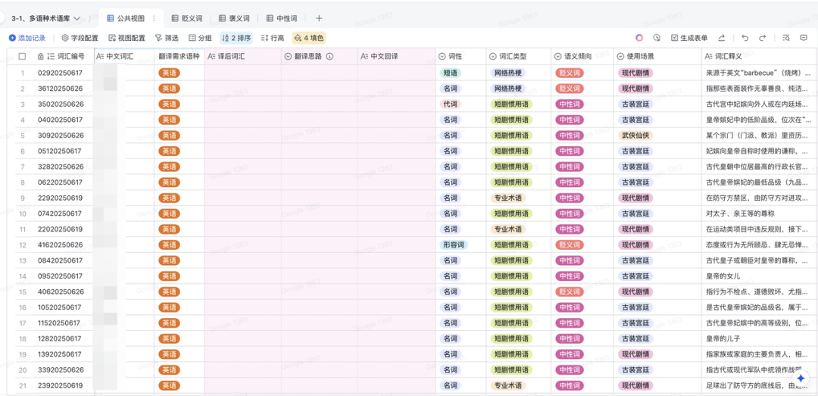818x396 pixels.
Task: Open the 词性 column header dropdown
Action: tap(442, 56)
